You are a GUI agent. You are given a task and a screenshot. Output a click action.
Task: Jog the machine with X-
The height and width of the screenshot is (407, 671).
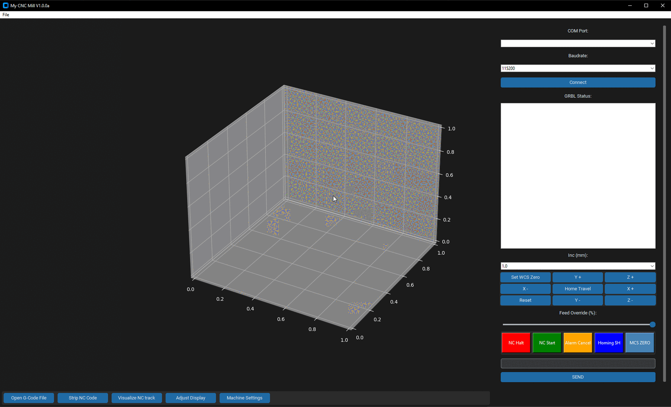(x=525, y=289)
